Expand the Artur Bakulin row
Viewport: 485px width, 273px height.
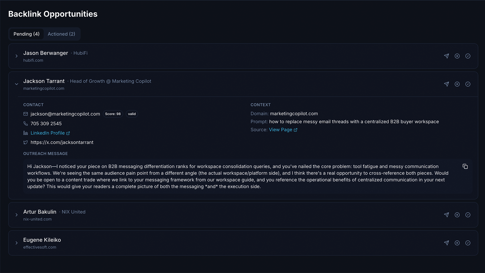point(16,215)
